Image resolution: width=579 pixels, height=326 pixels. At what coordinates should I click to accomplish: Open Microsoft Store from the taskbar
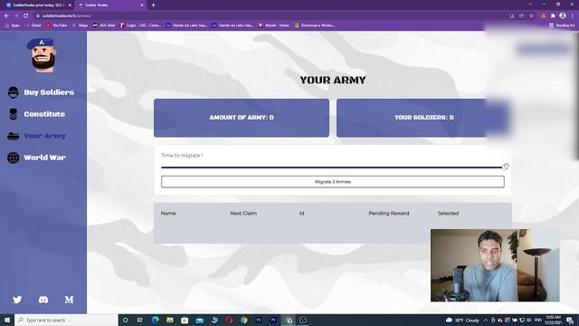click(185, 320)
